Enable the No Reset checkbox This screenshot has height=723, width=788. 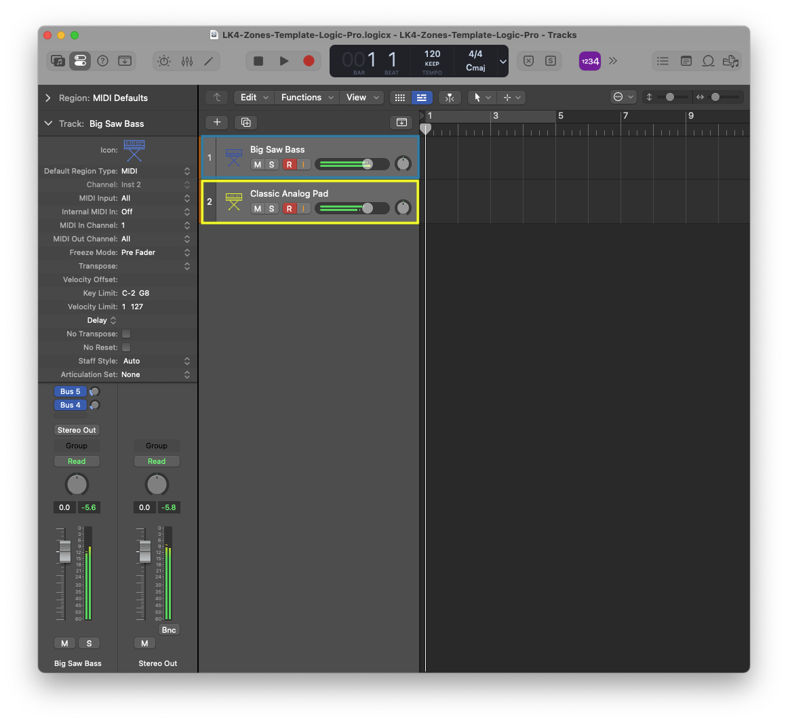(x=126, y=347)
